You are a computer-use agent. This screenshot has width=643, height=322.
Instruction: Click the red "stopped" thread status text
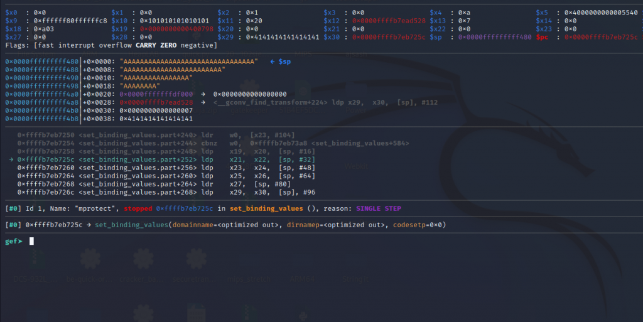click(x=138, y=208)
